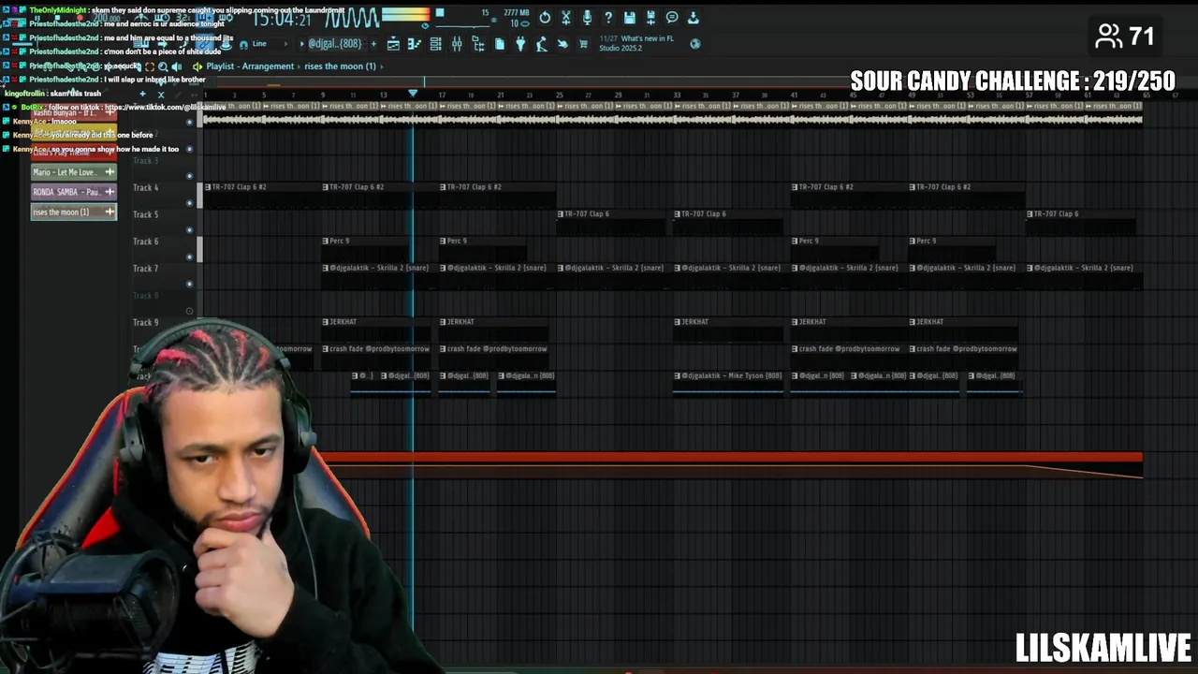Mute Track 7 using its dot
The width and height of the screenshot is (1198, 674).
[189, 284]
